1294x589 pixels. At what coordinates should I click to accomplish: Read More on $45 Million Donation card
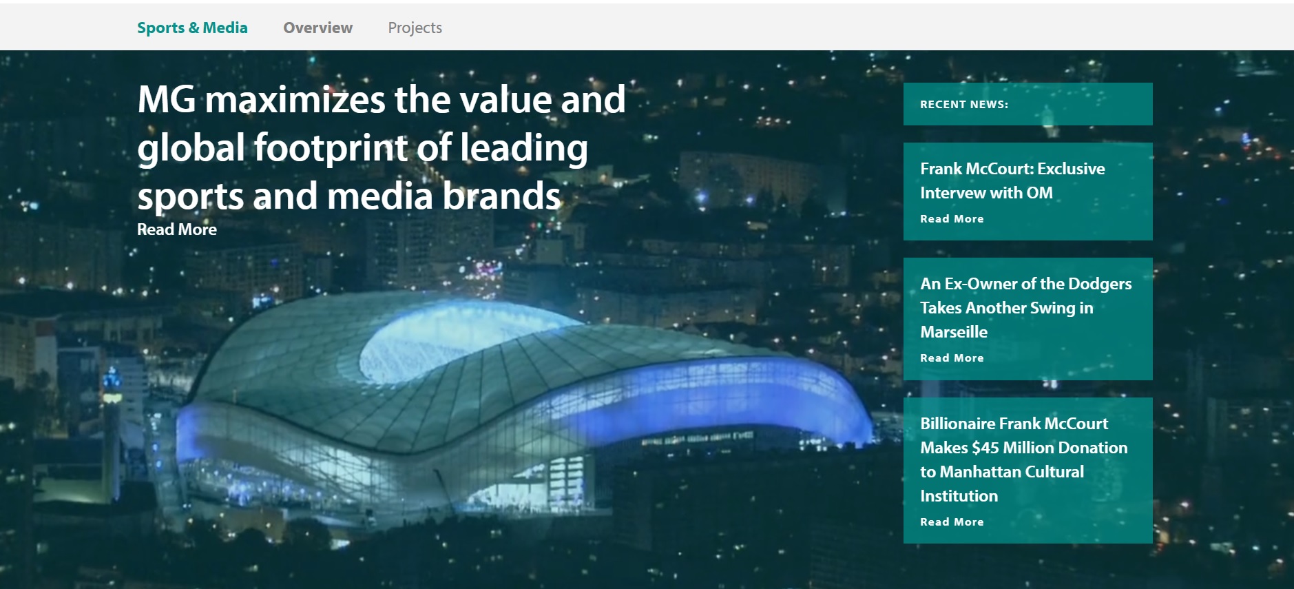[952, 522]
